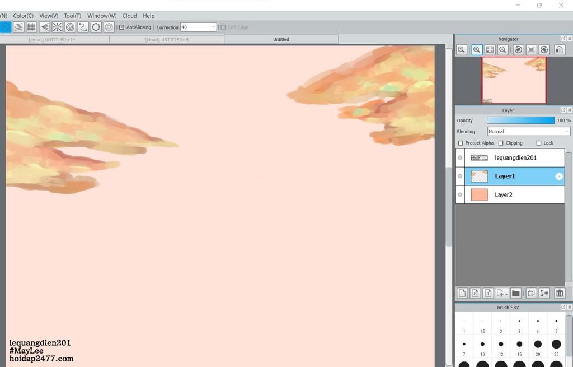Image resolution: width=573 pixels, height=367 pixels.
Task: Switch to [cloud] UNTITLED:r1+ tab
Action: pos(52,40)
